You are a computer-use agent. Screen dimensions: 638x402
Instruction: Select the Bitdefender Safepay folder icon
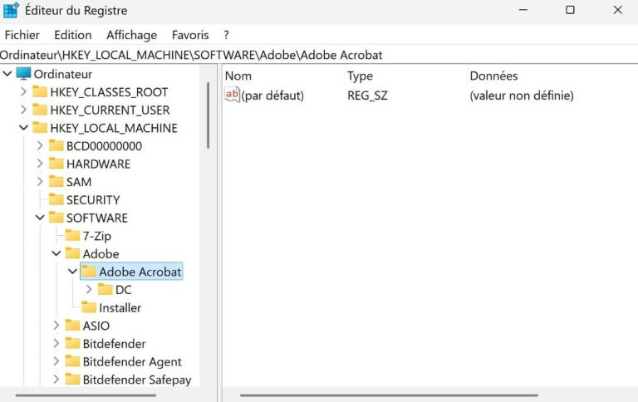[72, 380]
